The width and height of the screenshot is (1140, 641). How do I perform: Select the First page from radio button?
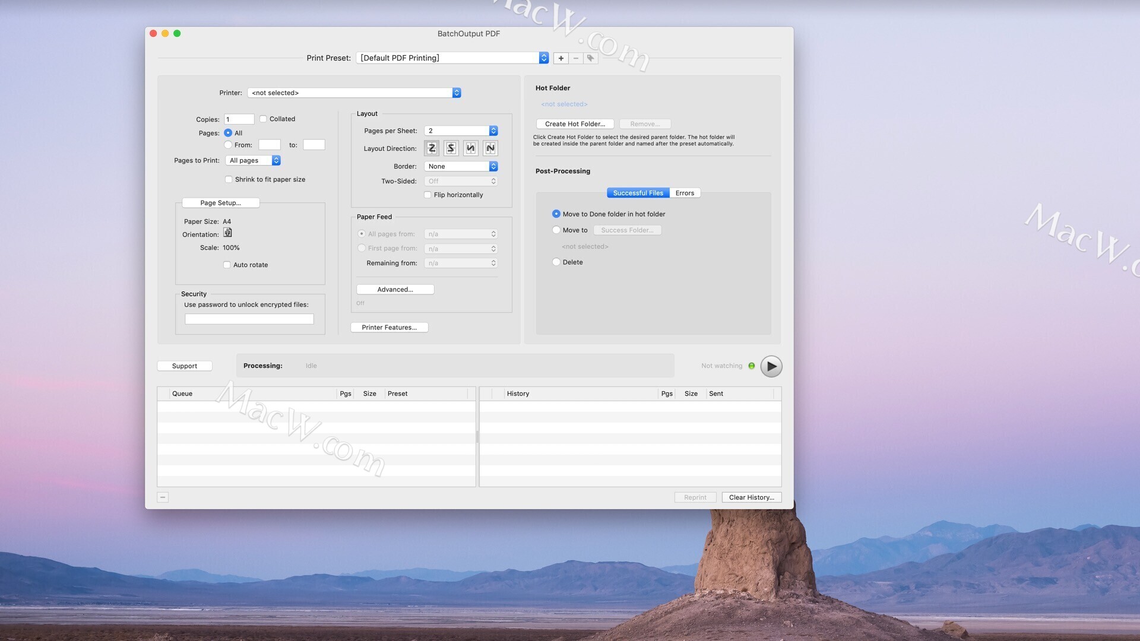point(362,248)
